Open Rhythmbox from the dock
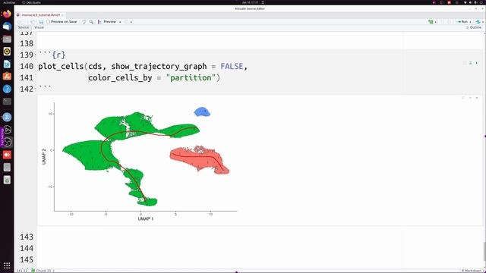Image resolution: width=486 pixels, height=273 pixels. (7, 52)
